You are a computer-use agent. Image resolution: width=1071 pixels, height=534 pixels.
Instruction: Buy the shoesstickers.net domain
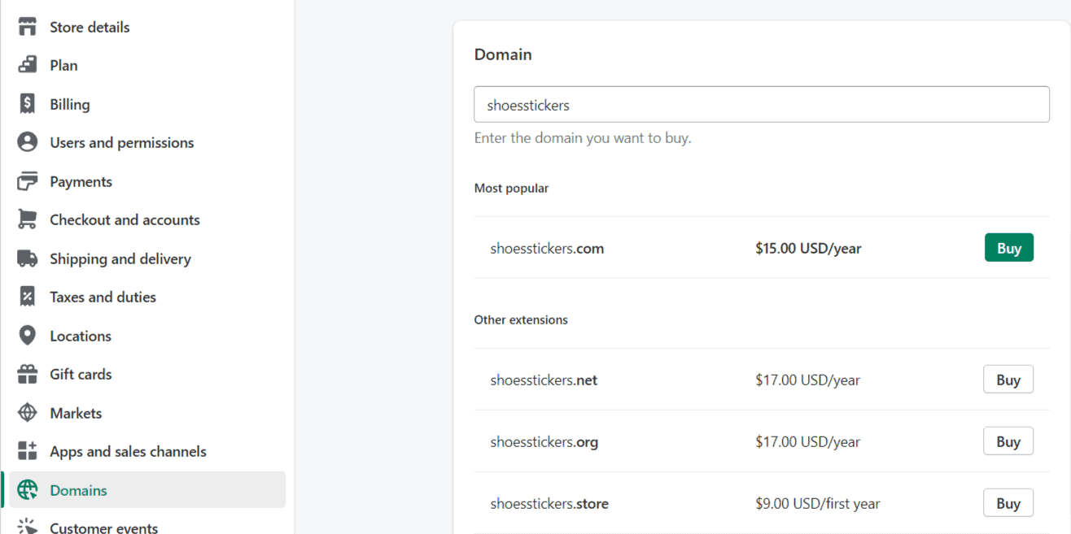pos(1008,380)
